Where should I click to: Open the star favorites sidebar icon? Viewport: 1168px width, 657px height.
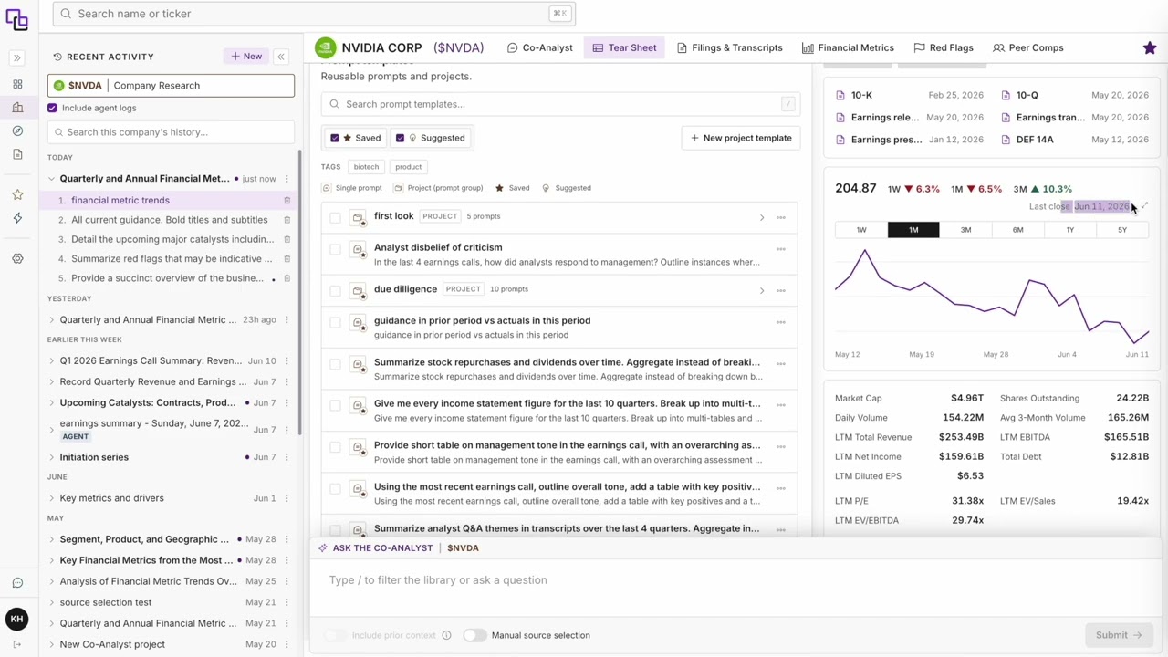pyautogui.click(x=17, y=194)
